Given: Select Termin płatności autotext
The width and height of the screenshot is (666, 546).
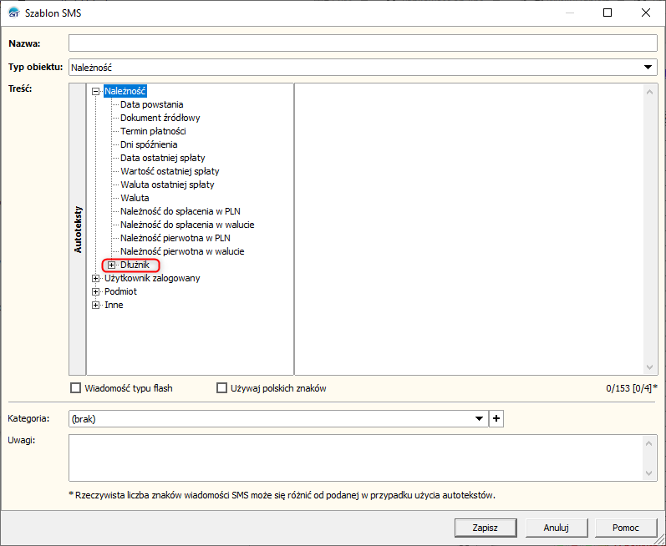Looking at the screenshot, I should tap(153, 131).
